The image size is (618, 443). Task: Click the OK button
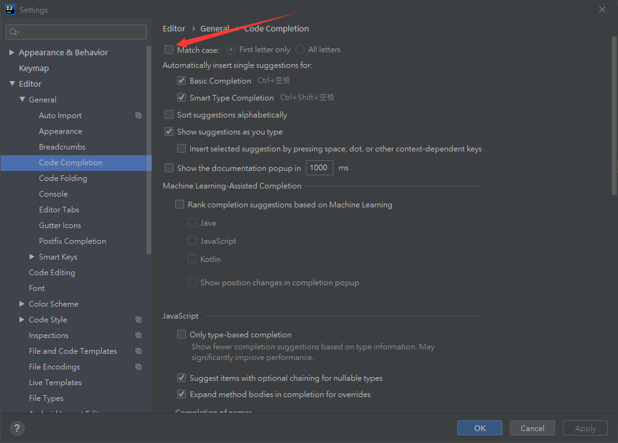[x=480, y=428]
